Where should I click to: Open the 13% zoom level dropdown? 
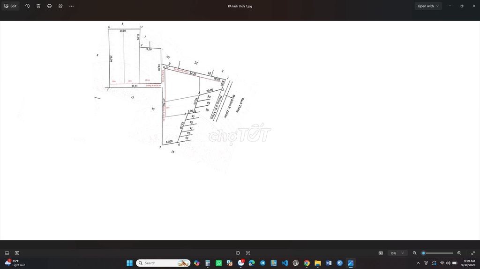pos(397,253)
